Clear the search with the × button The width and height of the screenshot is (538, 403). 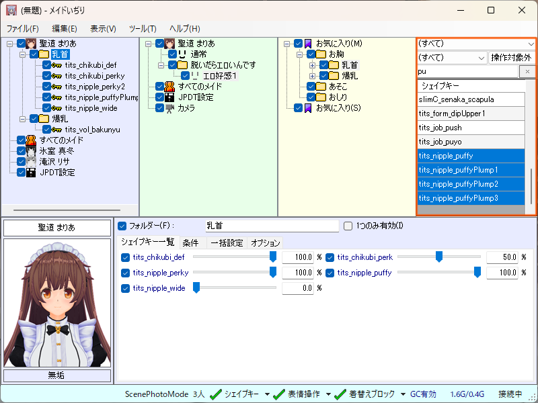click(528, 71)
